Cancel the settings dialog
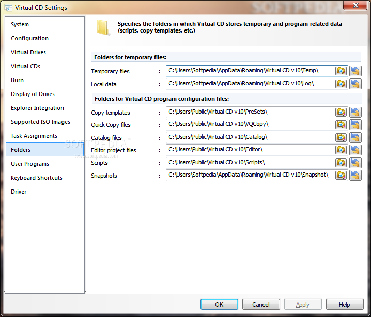This screenshot has height=317, width=371. [261, 305]
